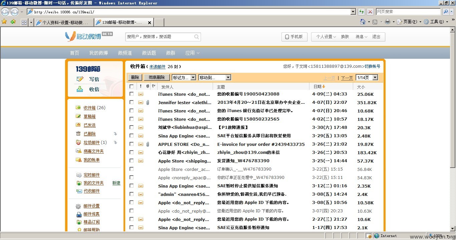Image resolution: width=456 pixels, height=240 pixels.
Task: Click the sent mail folder icon
Action: coord(78,125)
